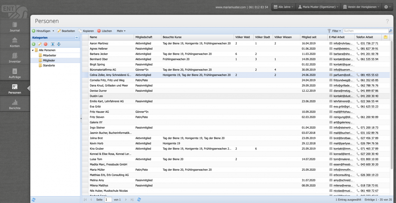This screenshot has width=396, height=203.
Task: Click the Löschen button
Action: pyautogui.click(x=104, y=31)
